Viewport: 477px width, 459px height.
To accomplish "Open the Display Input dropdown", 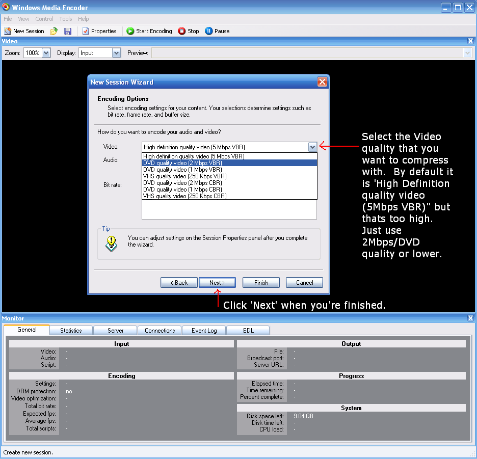I will 116,52.
